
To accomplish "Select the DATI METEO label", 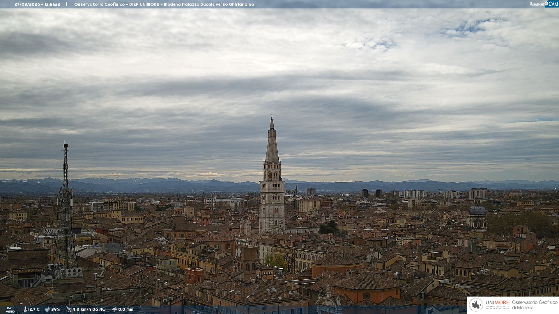I will coord(10,310).
